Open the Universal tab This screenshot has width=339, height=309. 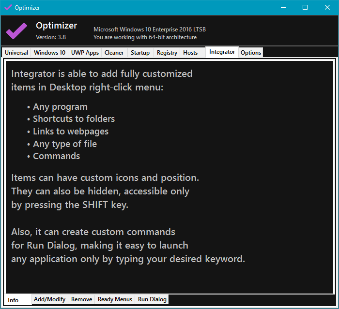pyautogui.click(x=16, y=53)
